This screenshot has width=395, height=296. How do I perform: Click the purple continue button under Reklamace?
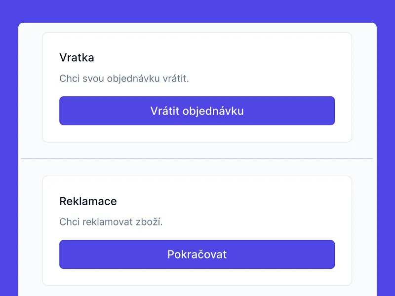197,254
